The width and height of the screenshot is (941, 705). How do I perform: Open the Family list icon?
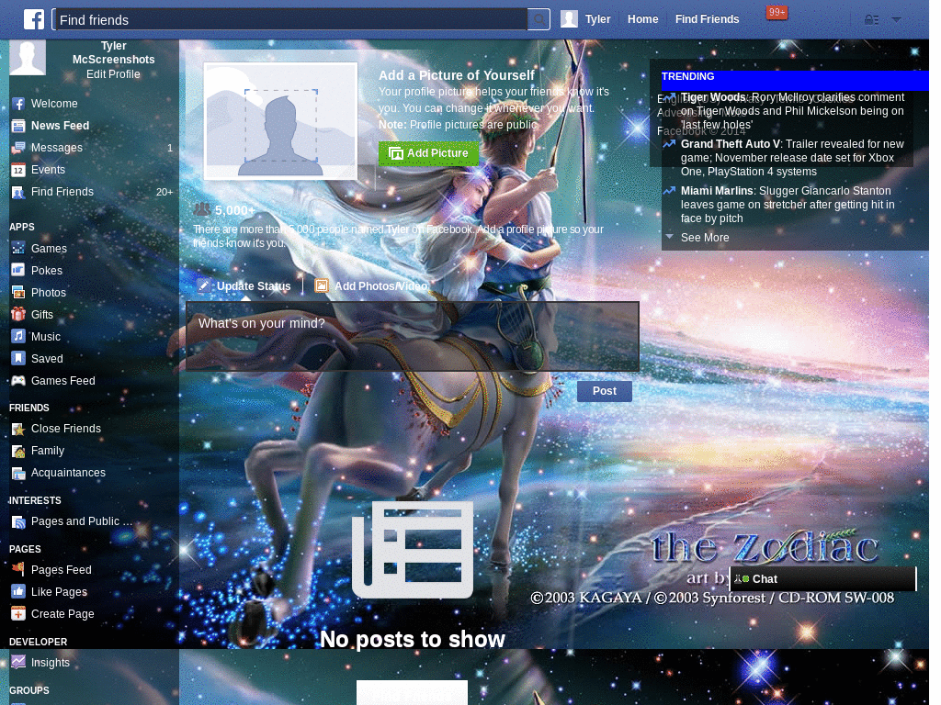click(18, 451)
